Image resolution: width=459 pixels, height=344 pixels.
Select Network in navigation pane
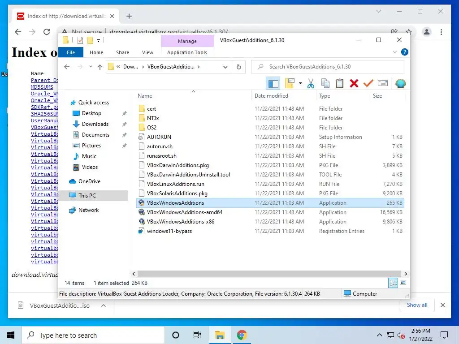point(88,210)
